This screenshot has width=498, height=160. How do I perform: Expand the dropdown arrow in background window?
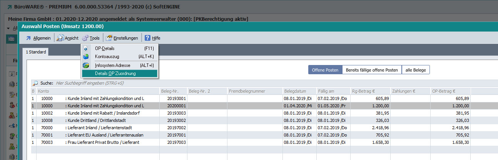8,28
